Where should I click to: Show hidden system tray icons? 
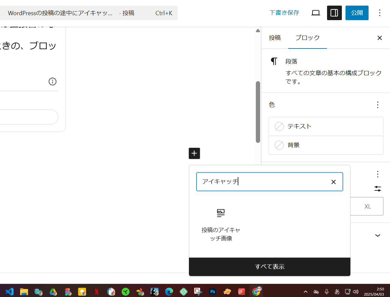pyautogui.click(x=305, y=291)
